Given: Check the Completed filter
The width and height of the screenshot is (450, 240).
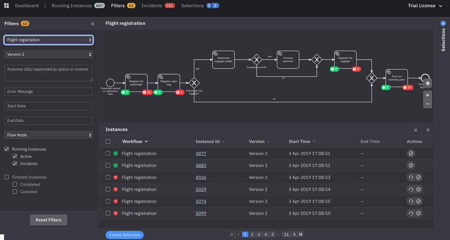Looking at the screenshot, I should tap(15, 184).
